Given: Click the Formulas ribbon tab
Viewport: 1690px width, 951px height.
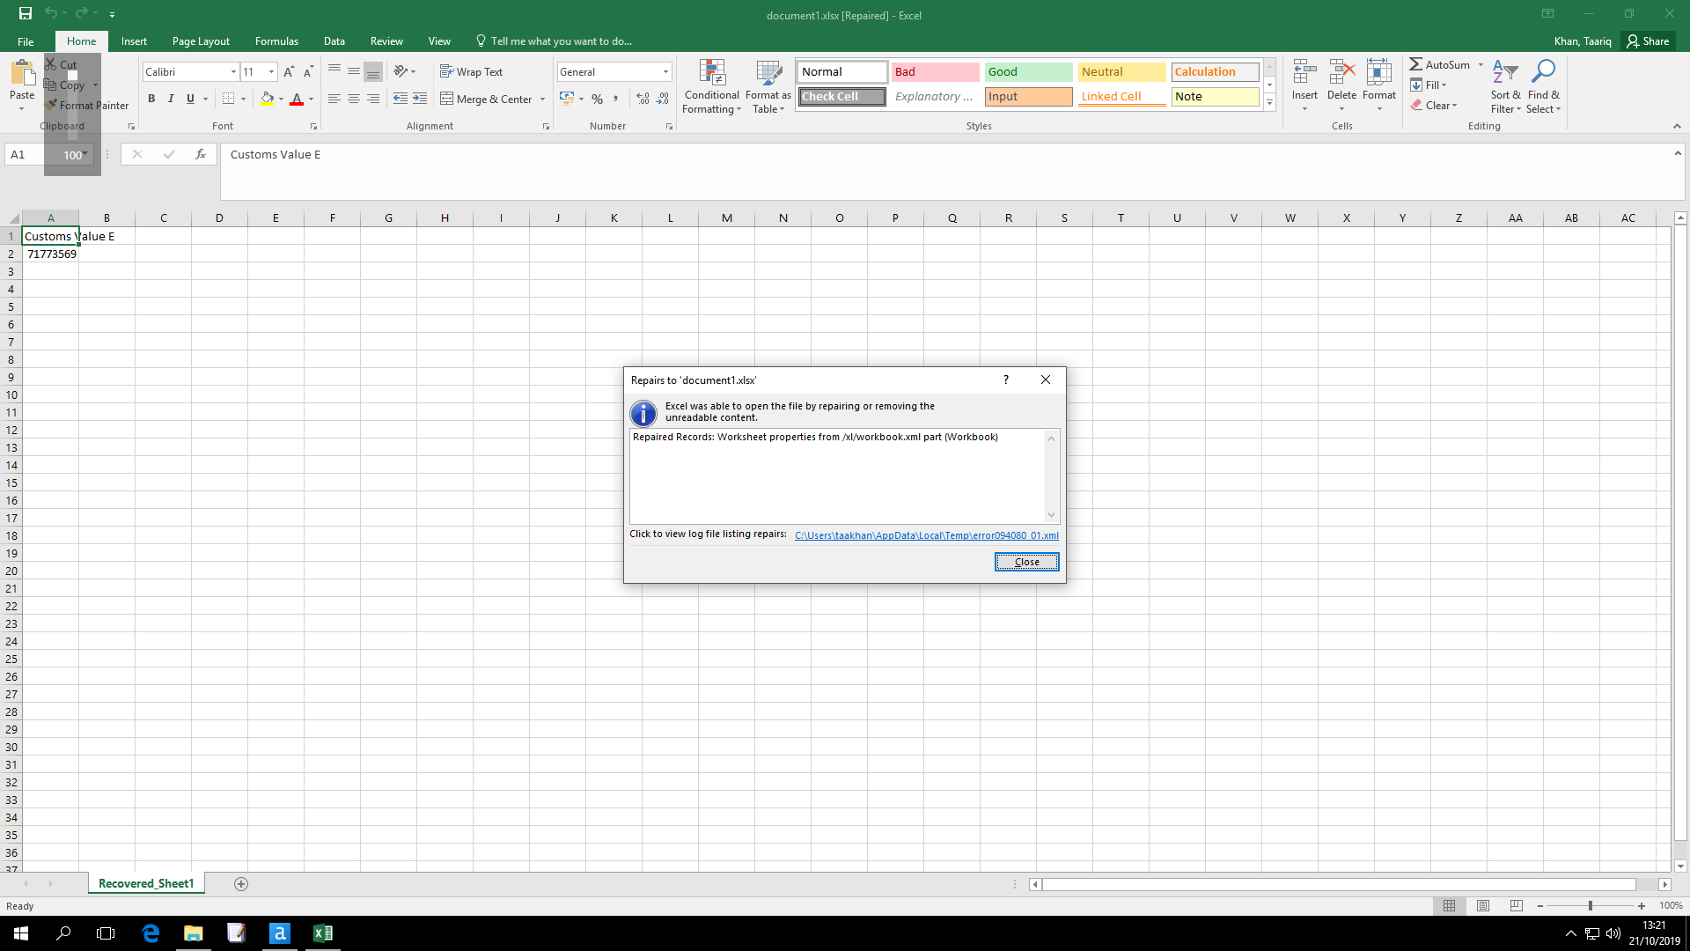Looking at the screenshot, I should point(276,41).
